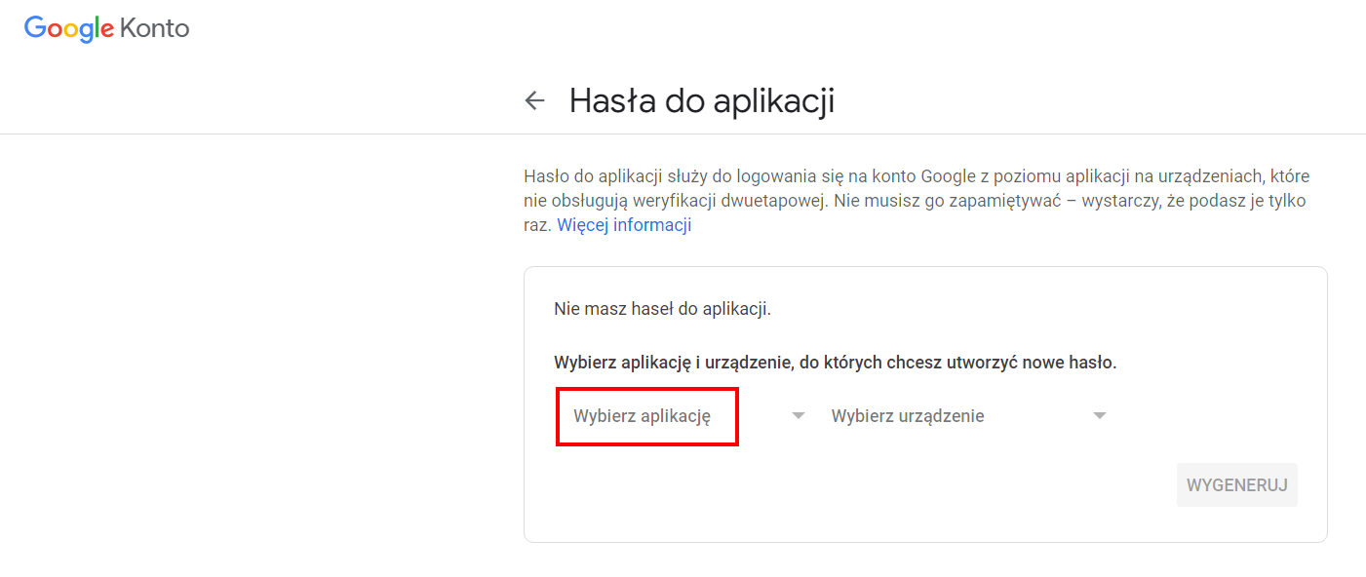This screenshot has height=577, width=1366.
Task: Click the Hasła do aplikacji page heading
Action: (702, 100)
